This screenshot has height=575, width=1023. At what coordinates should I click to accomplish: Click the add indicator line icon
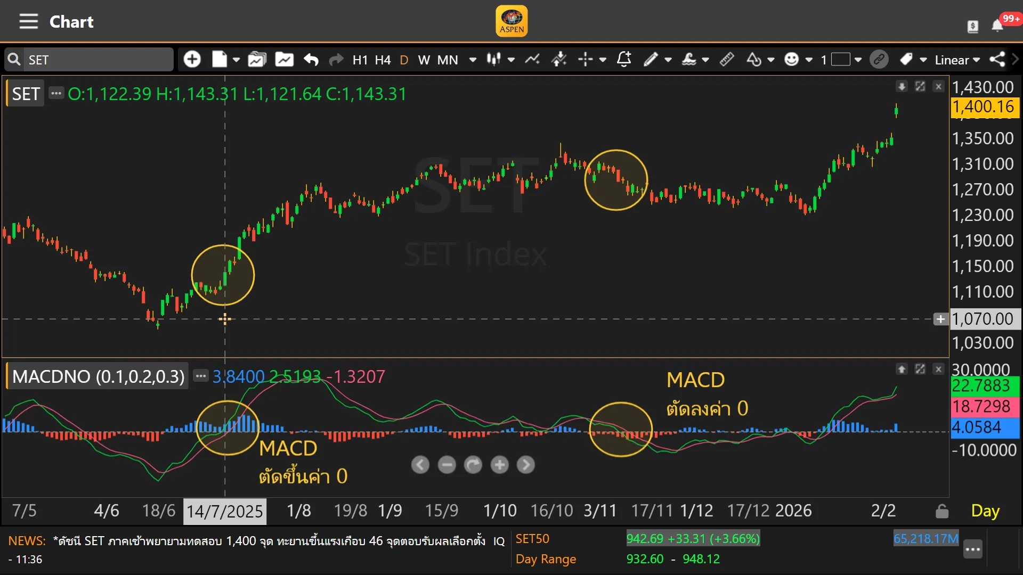pyautogui.click(x=532, y=60)
